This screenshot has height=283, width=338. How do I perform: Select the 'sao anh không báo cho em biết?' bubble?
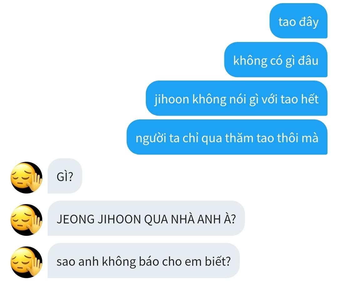click(x=144, y=260)
